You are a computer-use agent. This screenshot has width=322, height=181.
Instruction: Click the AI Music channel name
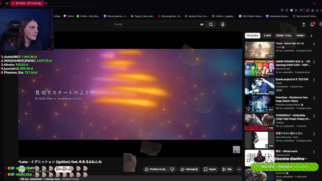click(x=280, y=123)
